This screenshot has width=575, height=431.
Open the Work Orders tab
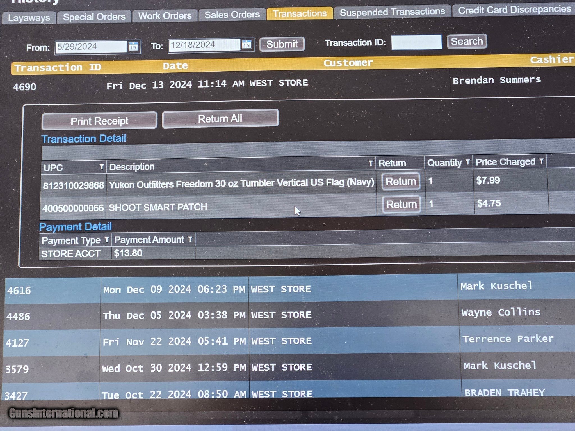165,16
